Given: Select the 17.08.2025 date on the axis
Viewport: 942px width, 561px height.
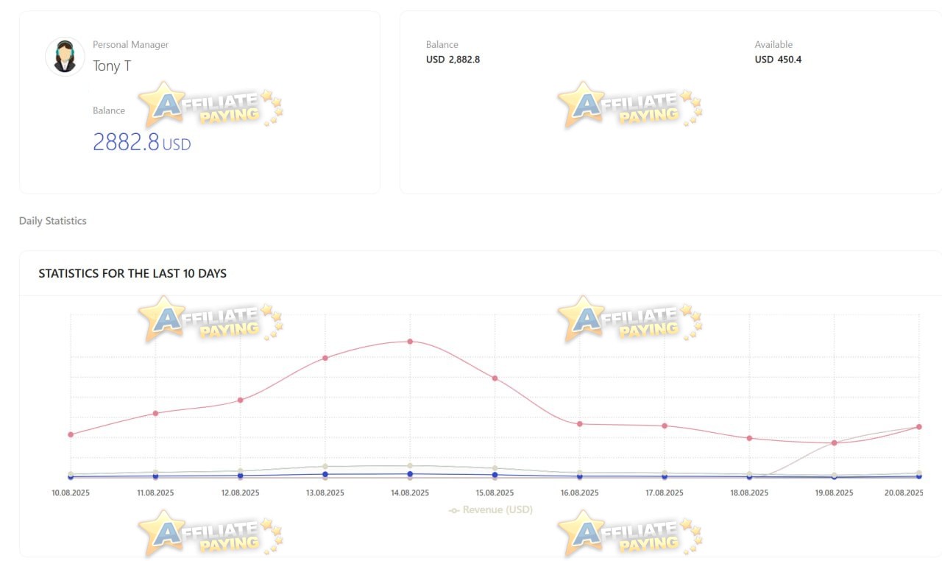Looking at the screenshot, I should coord(665,493).
